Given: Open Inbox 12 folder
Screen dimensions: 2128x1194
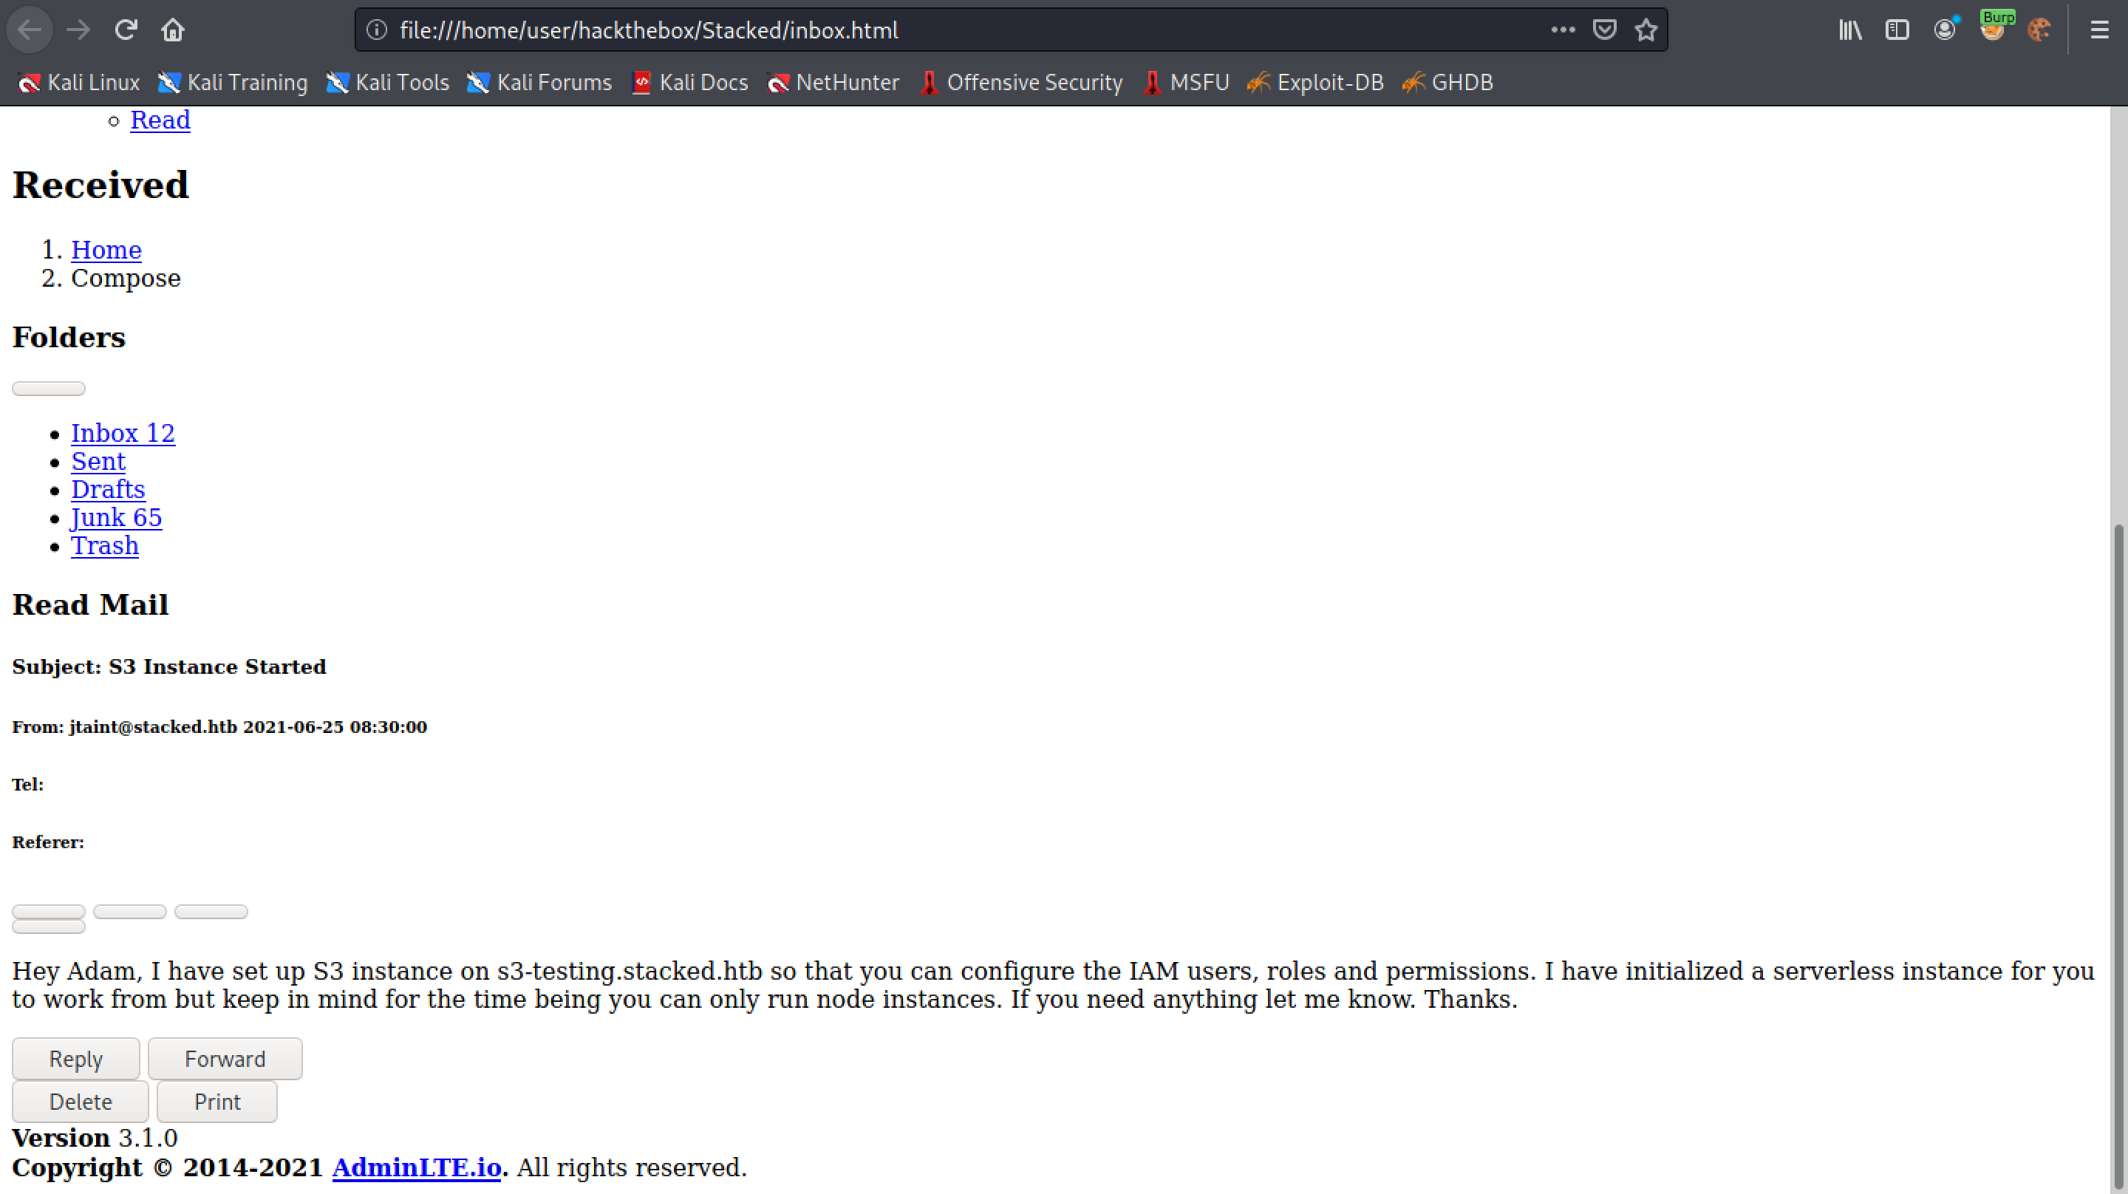Looking at the screenshot, I should coord(123,434).
